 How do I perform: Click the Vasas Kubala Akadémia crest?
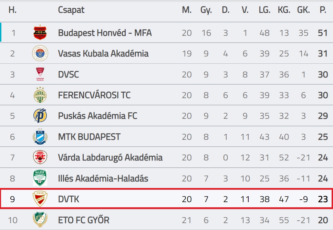[40, 53]
